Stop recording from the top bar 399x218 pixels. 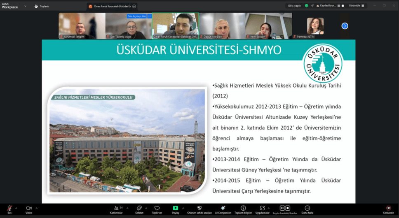pyautogui.click(x=343, y=6)
